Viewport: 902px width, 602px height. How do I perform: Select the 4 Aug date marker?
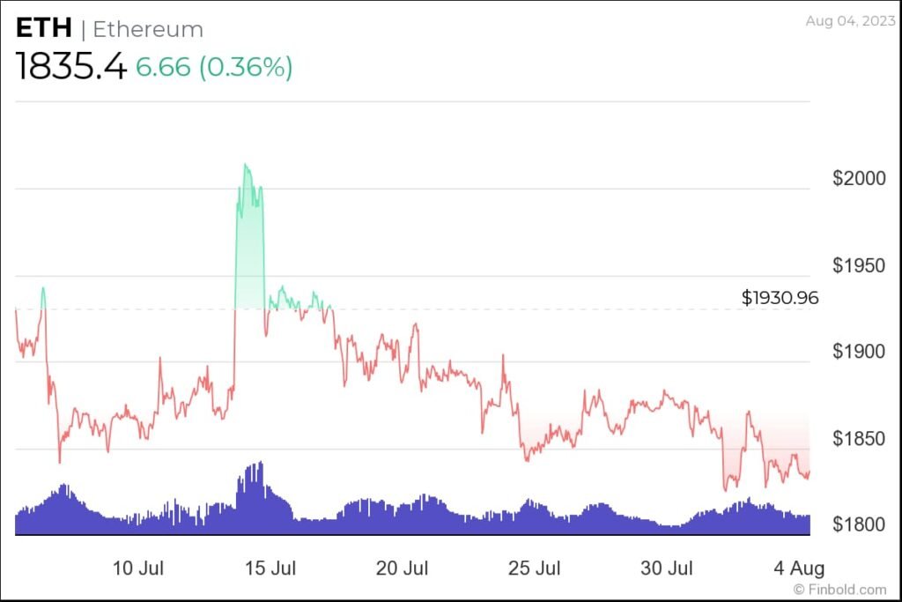[799, 568]
